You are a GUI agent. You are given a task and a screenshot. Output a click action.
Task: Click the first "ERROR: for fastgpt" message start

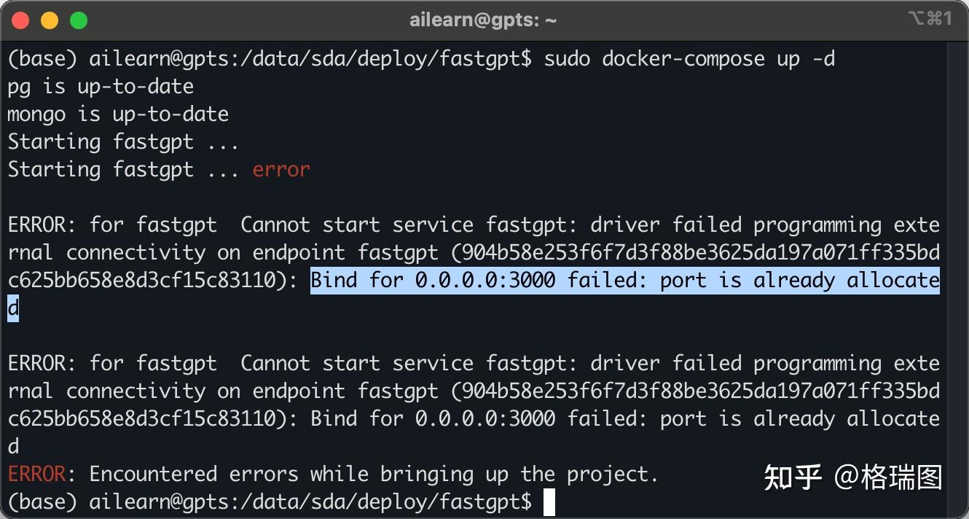(112, 225)
